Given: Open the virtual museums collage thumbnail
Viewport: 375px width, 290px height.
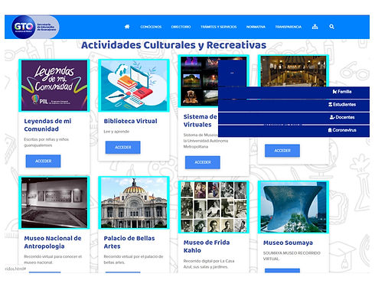Looking at the screenshot, I should click(x=199, y=81).
